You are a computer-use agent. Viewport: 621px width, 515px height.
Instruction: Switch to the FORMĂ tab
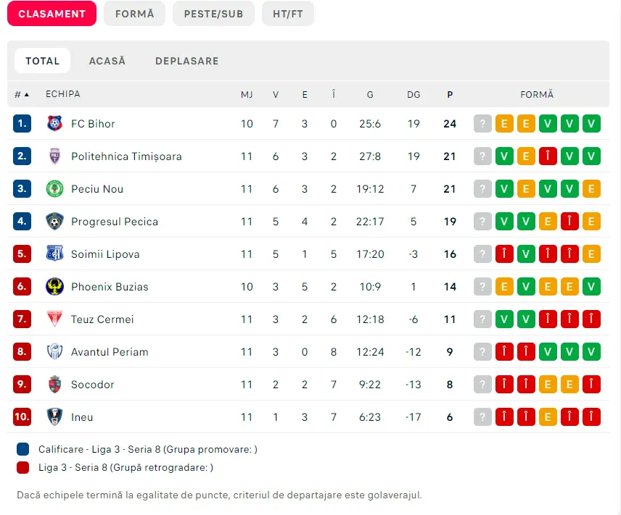click(135, 14)
